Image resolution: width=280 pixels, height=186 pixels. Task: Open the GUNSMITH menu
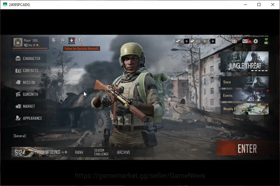point(29,94)
